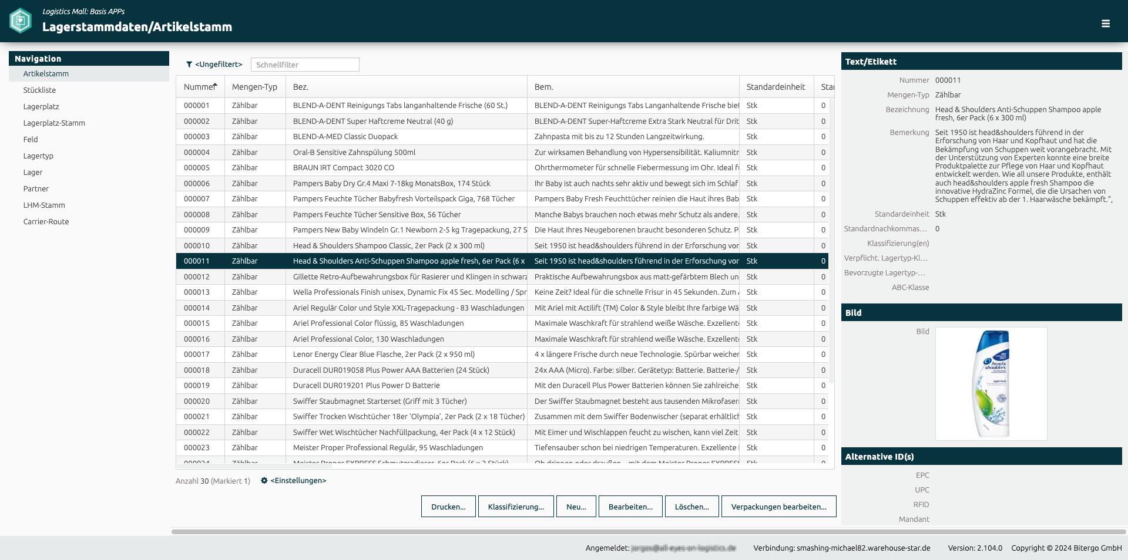This screenshot has height=560, width=1128.
Task: Sort by Bem. column header
Action: click(633, 87)
